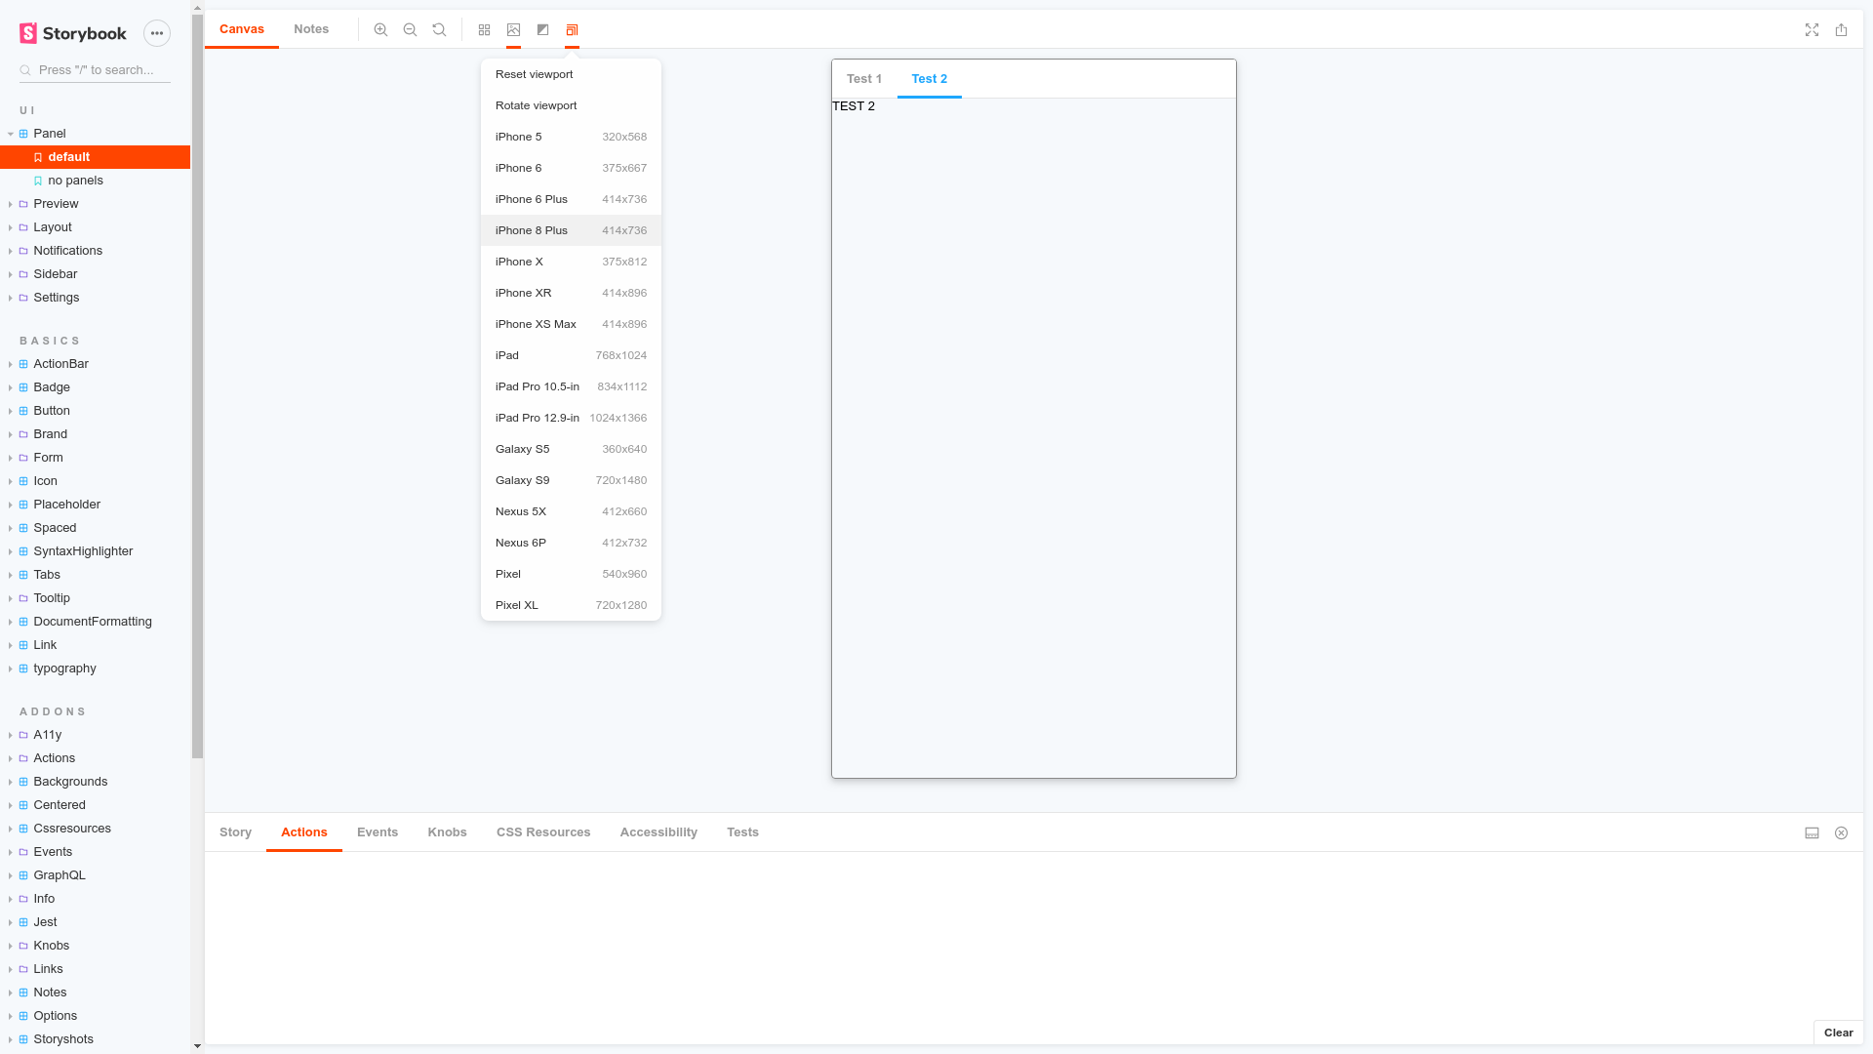Select Reset viewport option
Screen dimensions: 1873x1054
(571, 73)
